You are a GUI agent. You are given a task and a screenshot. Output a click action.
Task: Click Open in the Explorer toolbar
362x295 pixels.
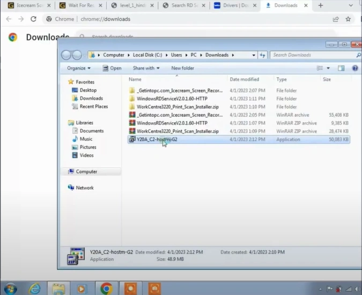pyautogui.click(x=112, y=68)
